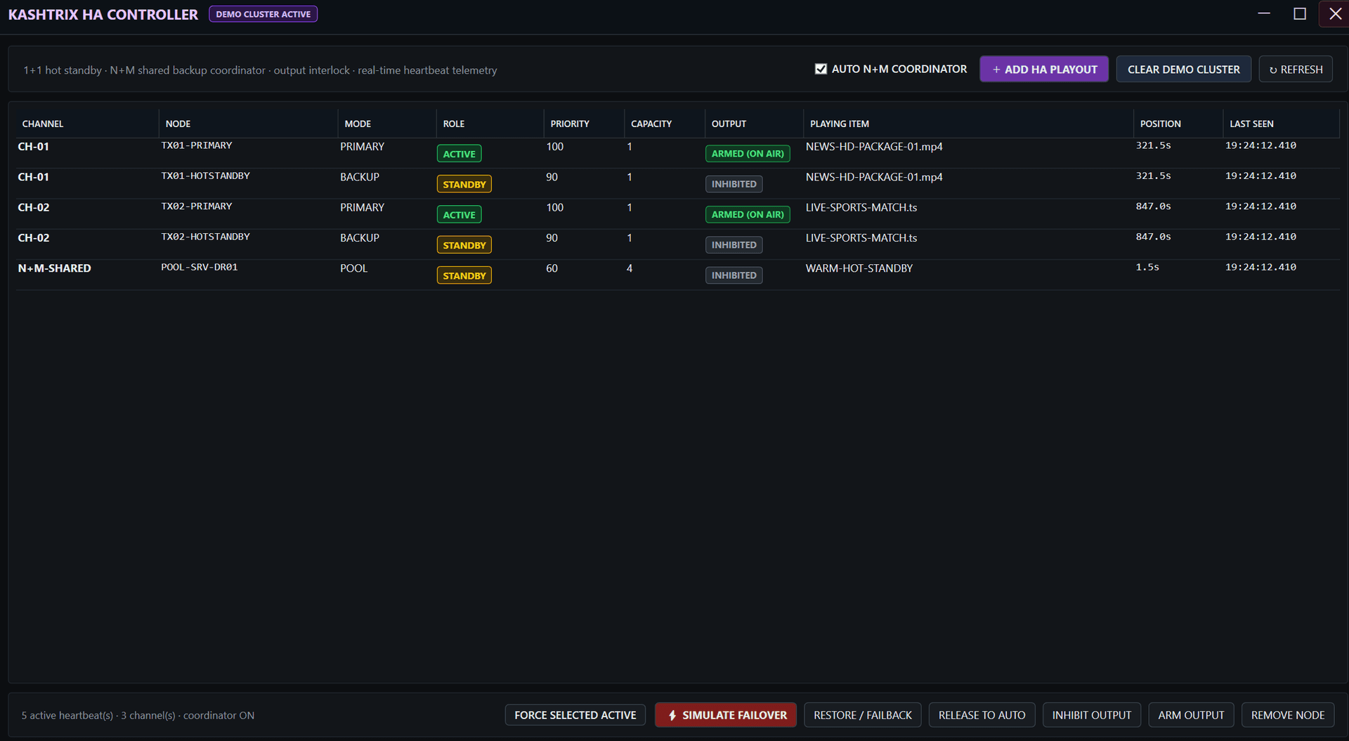Click Force Selected Active button

tap(575, 715)
